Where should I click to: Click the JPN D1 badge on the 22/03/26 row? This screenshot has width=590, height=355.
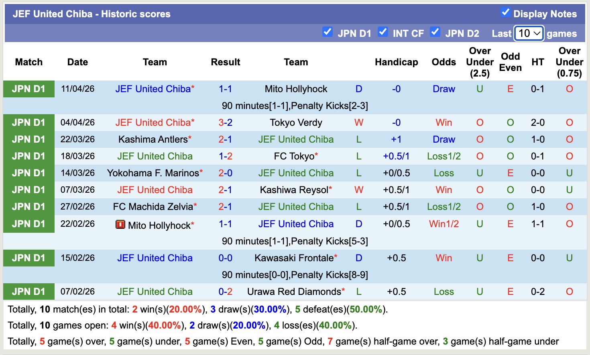click(28, 139)
